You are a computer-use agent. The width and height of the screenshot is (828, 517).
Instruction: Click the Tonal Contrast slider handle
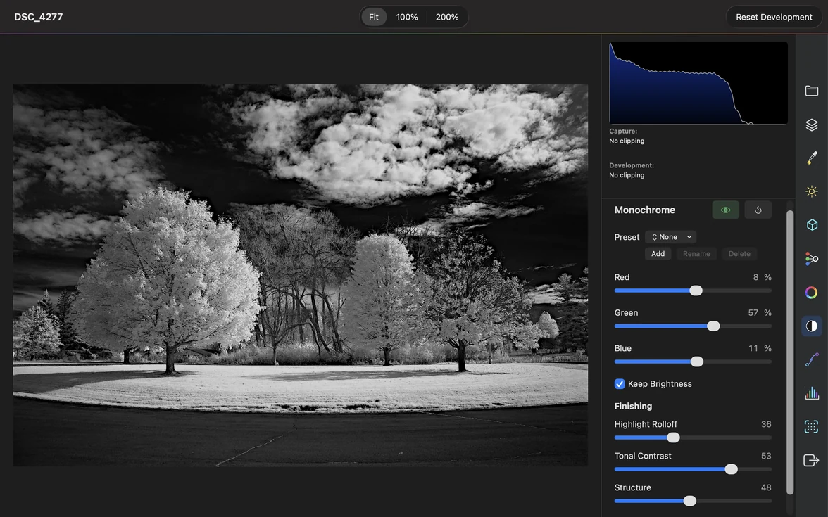732,469
